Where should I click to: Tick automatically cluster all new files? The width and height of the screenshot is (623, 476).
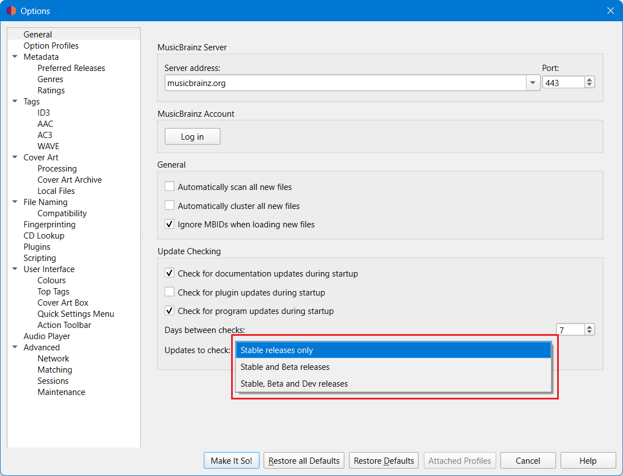[x=170, y=206]
